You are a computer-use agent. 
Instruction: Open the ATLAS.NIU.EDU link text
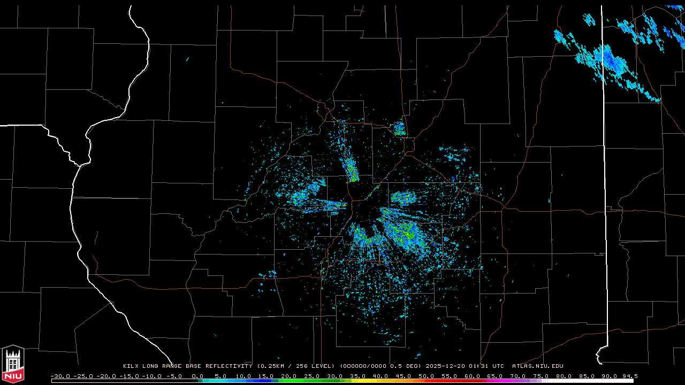pos(538,366)
